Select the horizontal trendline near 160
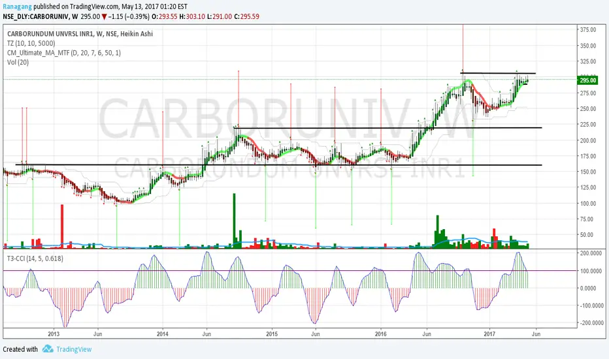 tap(278, 165)
